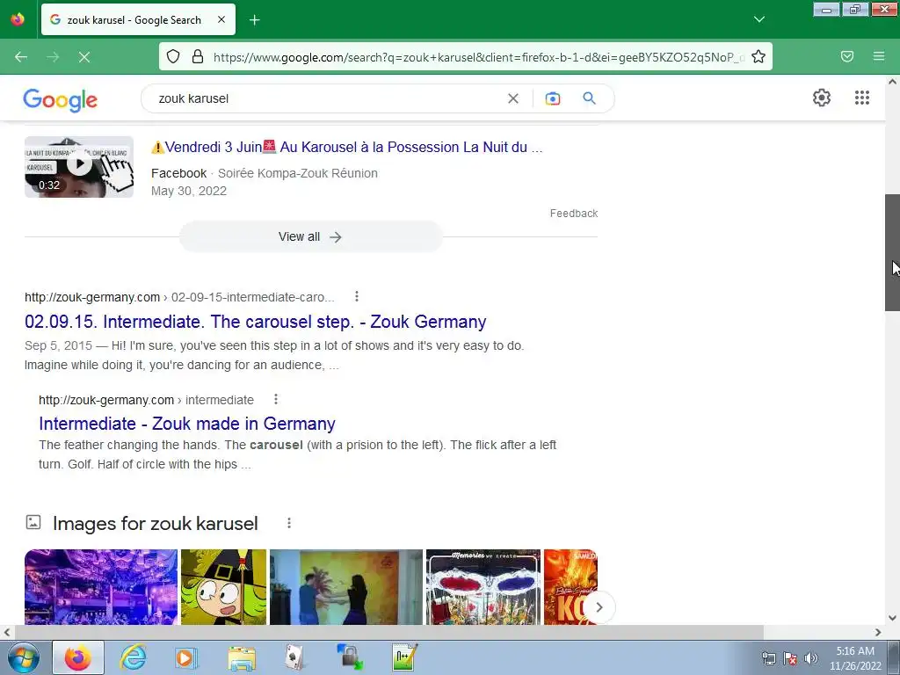
Task: Open options for zouk-germany.com intermediate result
Action: pyautogui.click(x=275, y=399)
